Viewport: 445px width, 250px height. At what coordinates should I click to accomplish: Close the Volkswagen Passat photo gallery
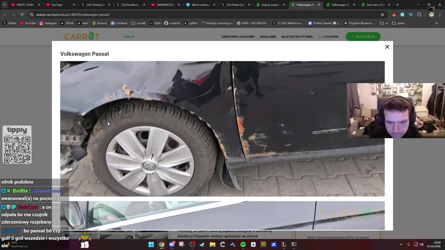coord(387,47)
